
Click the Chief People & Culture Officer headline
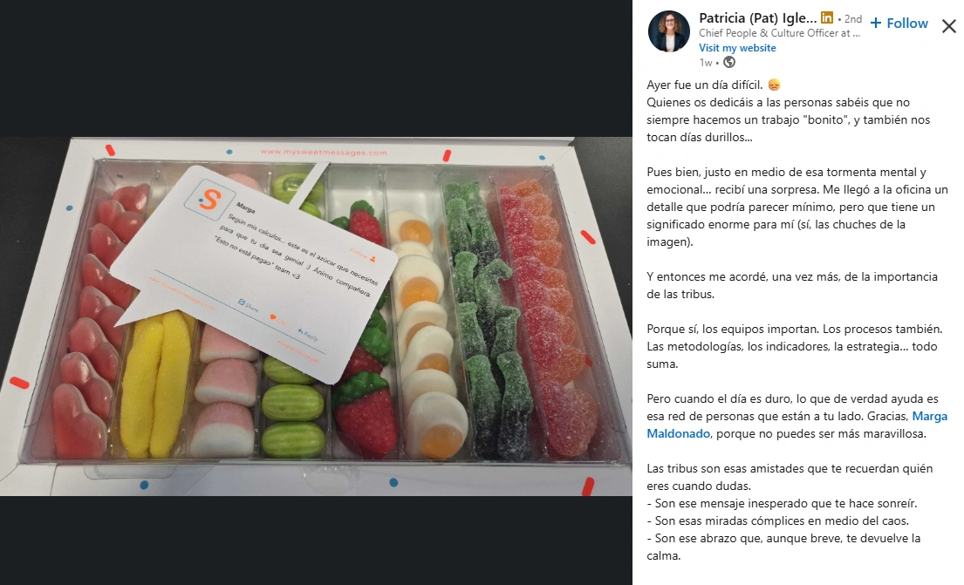click(x=779, y=33)
